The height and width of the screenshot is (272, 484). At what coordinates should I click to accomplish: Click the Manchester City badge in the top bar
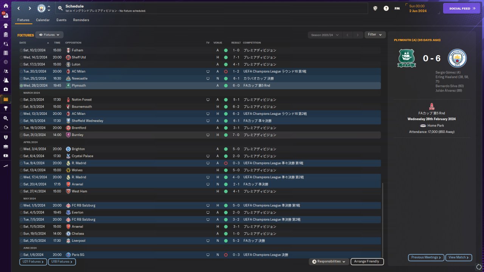(x=41, y=8)
